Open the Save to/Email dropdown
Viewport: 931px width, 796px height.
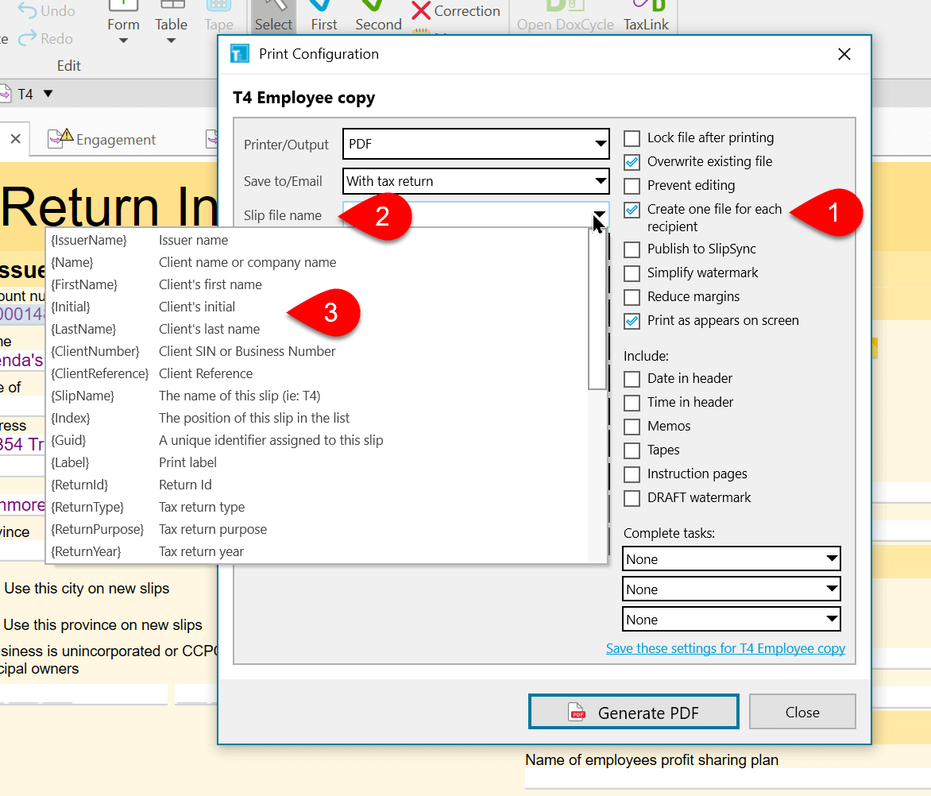point(476,181)
